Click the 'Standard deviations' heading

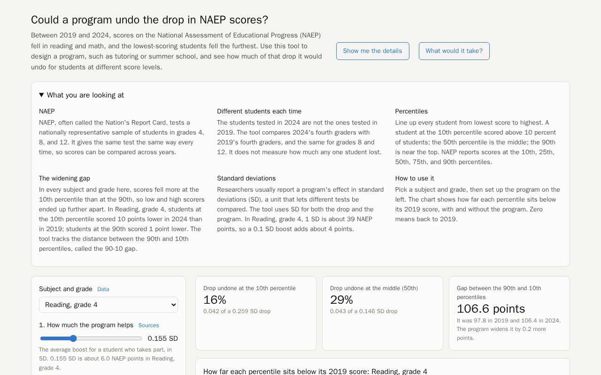click(x=247, y=179)
